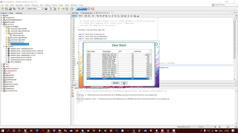Viewport: 238px width, 133px height.
Task: Click the Item Code column header
Action: click(94, 51)
